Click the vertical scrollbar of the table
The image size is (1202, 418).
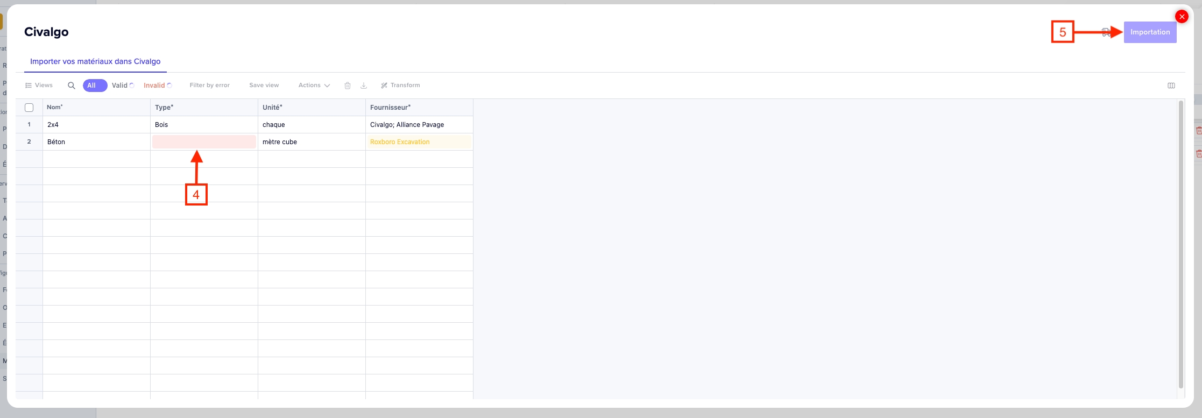[1180, 242]
